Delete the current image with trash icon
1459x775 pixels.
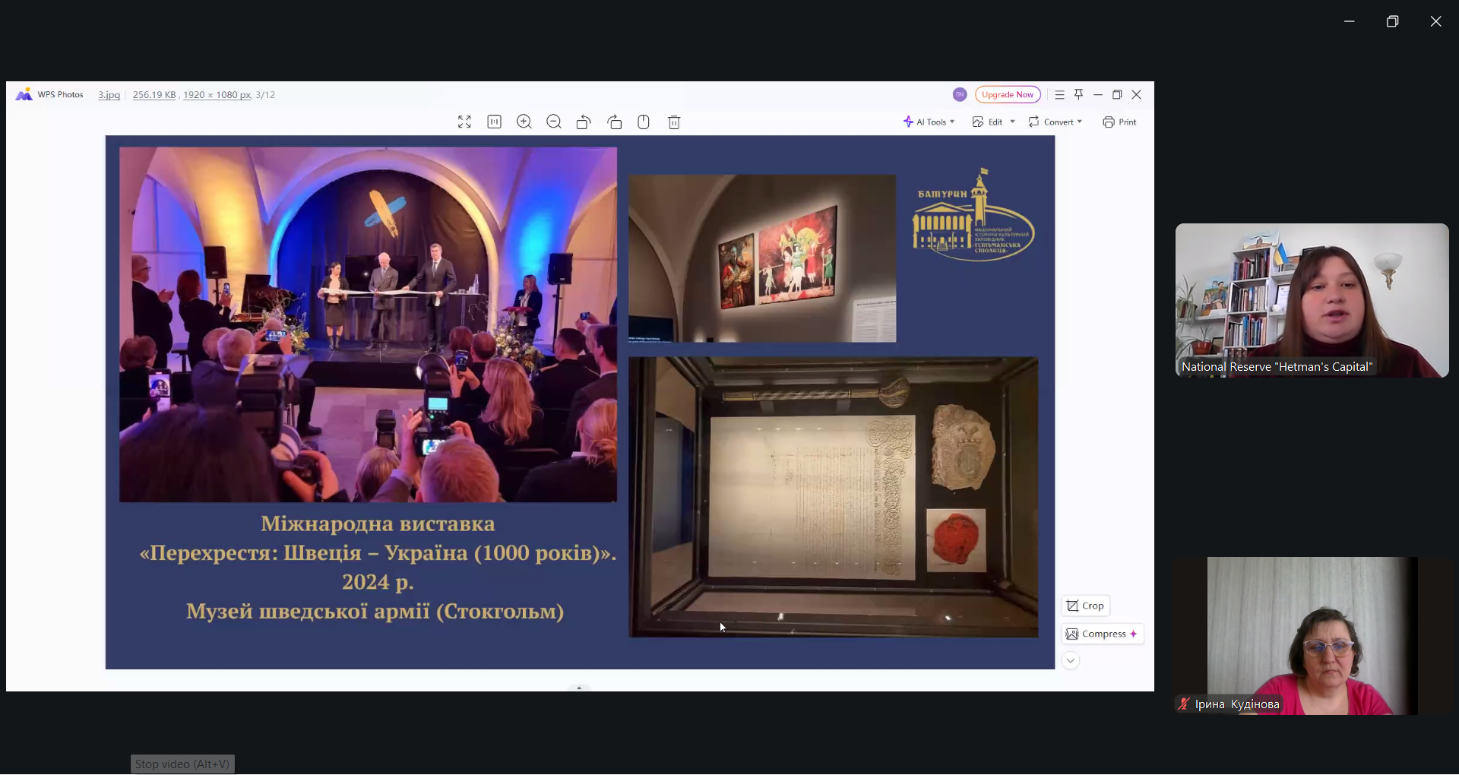click(x=674, y=122)
